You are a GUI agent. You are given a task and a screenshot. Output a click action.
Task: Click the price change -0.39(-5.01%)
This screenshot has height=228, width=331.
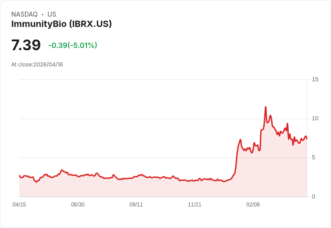coord(72,45)
